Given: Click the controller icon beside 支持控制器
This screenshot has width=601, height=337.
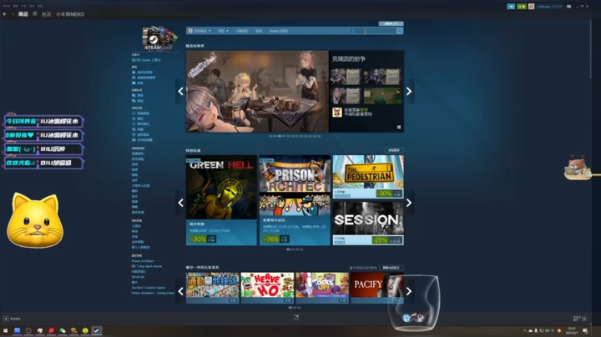Looking at the screenshot, I should click(x=134, y=140).
